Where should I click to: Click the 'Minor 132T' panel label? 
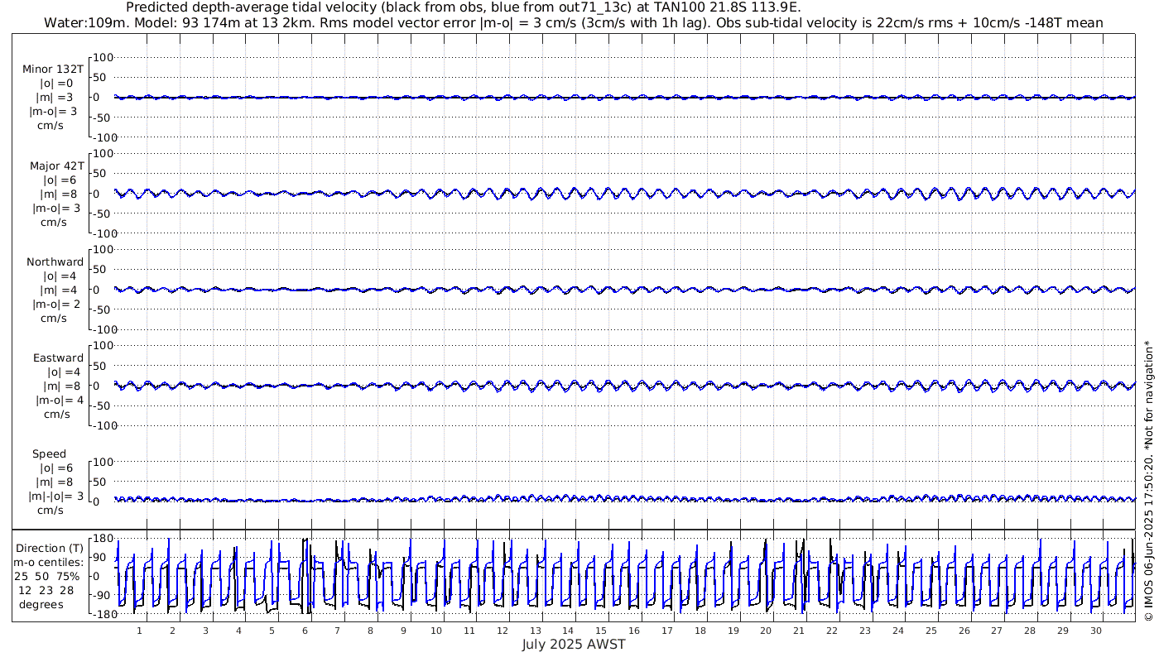tap(52, 70)
